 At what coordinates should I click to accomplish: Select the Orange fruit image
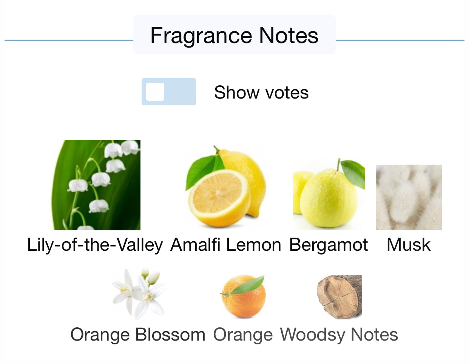[243, 296]
